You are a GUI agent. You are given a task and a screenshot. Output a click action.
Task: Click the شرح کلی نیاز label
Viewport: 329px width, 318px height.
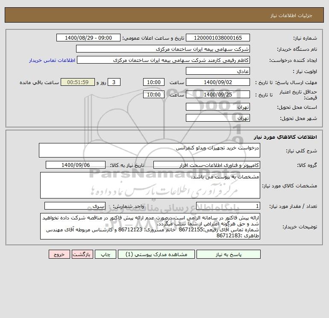302,151
